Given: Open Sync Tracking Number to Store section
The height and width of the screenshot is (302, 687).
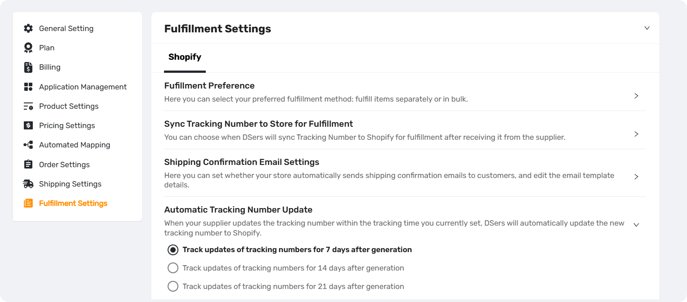Looking at the screenshot, I should point(405,130).
